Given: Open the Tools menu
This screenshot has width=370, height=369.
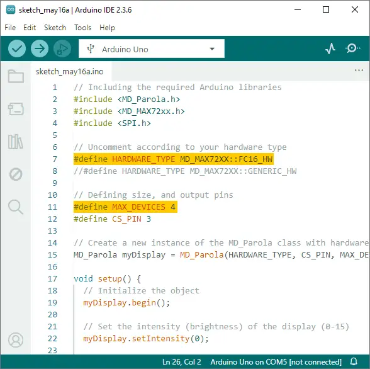Looking at the screenshot, I should tap(83, 28).
